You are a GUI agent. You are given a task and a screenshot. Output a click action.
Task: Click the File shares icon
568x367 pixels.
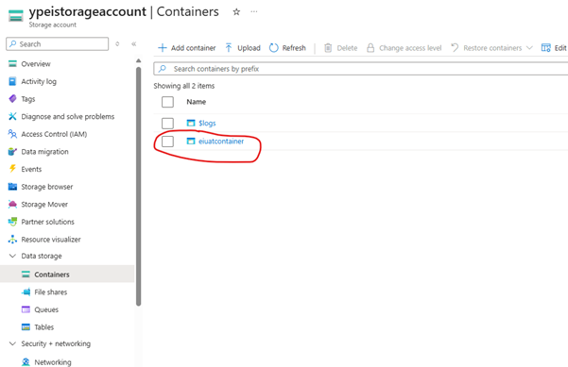pyautogui.click(x=26, y=292)
